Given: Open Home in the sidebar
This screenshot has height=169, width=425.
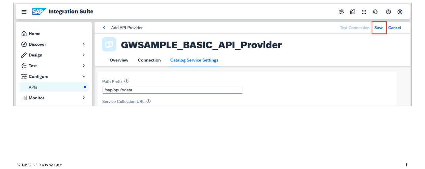Looking at the screenshot, I should (x=54, y=34).
